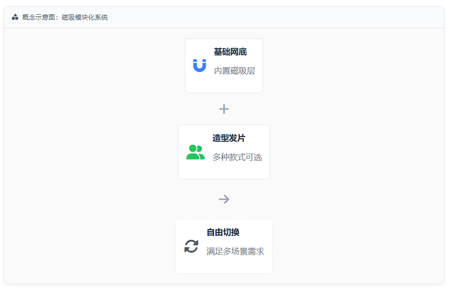Click the 造型发片 heading
The height and width of the screenshot is (290, 449).
point(229,138)
